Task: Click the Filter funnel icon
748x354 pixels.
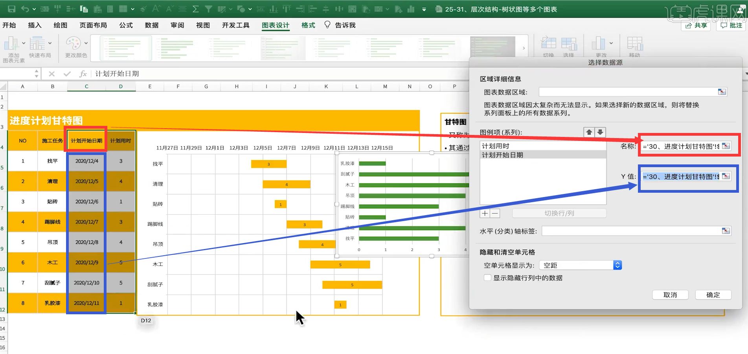Action: point(208,9)
